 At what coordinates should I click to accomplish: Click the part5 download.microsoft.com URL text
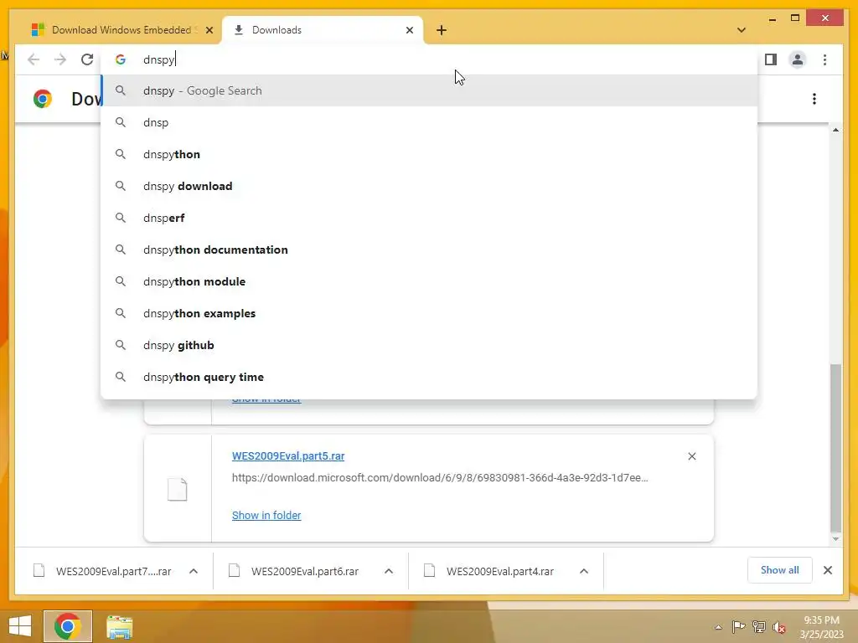(x=440, y=477)
